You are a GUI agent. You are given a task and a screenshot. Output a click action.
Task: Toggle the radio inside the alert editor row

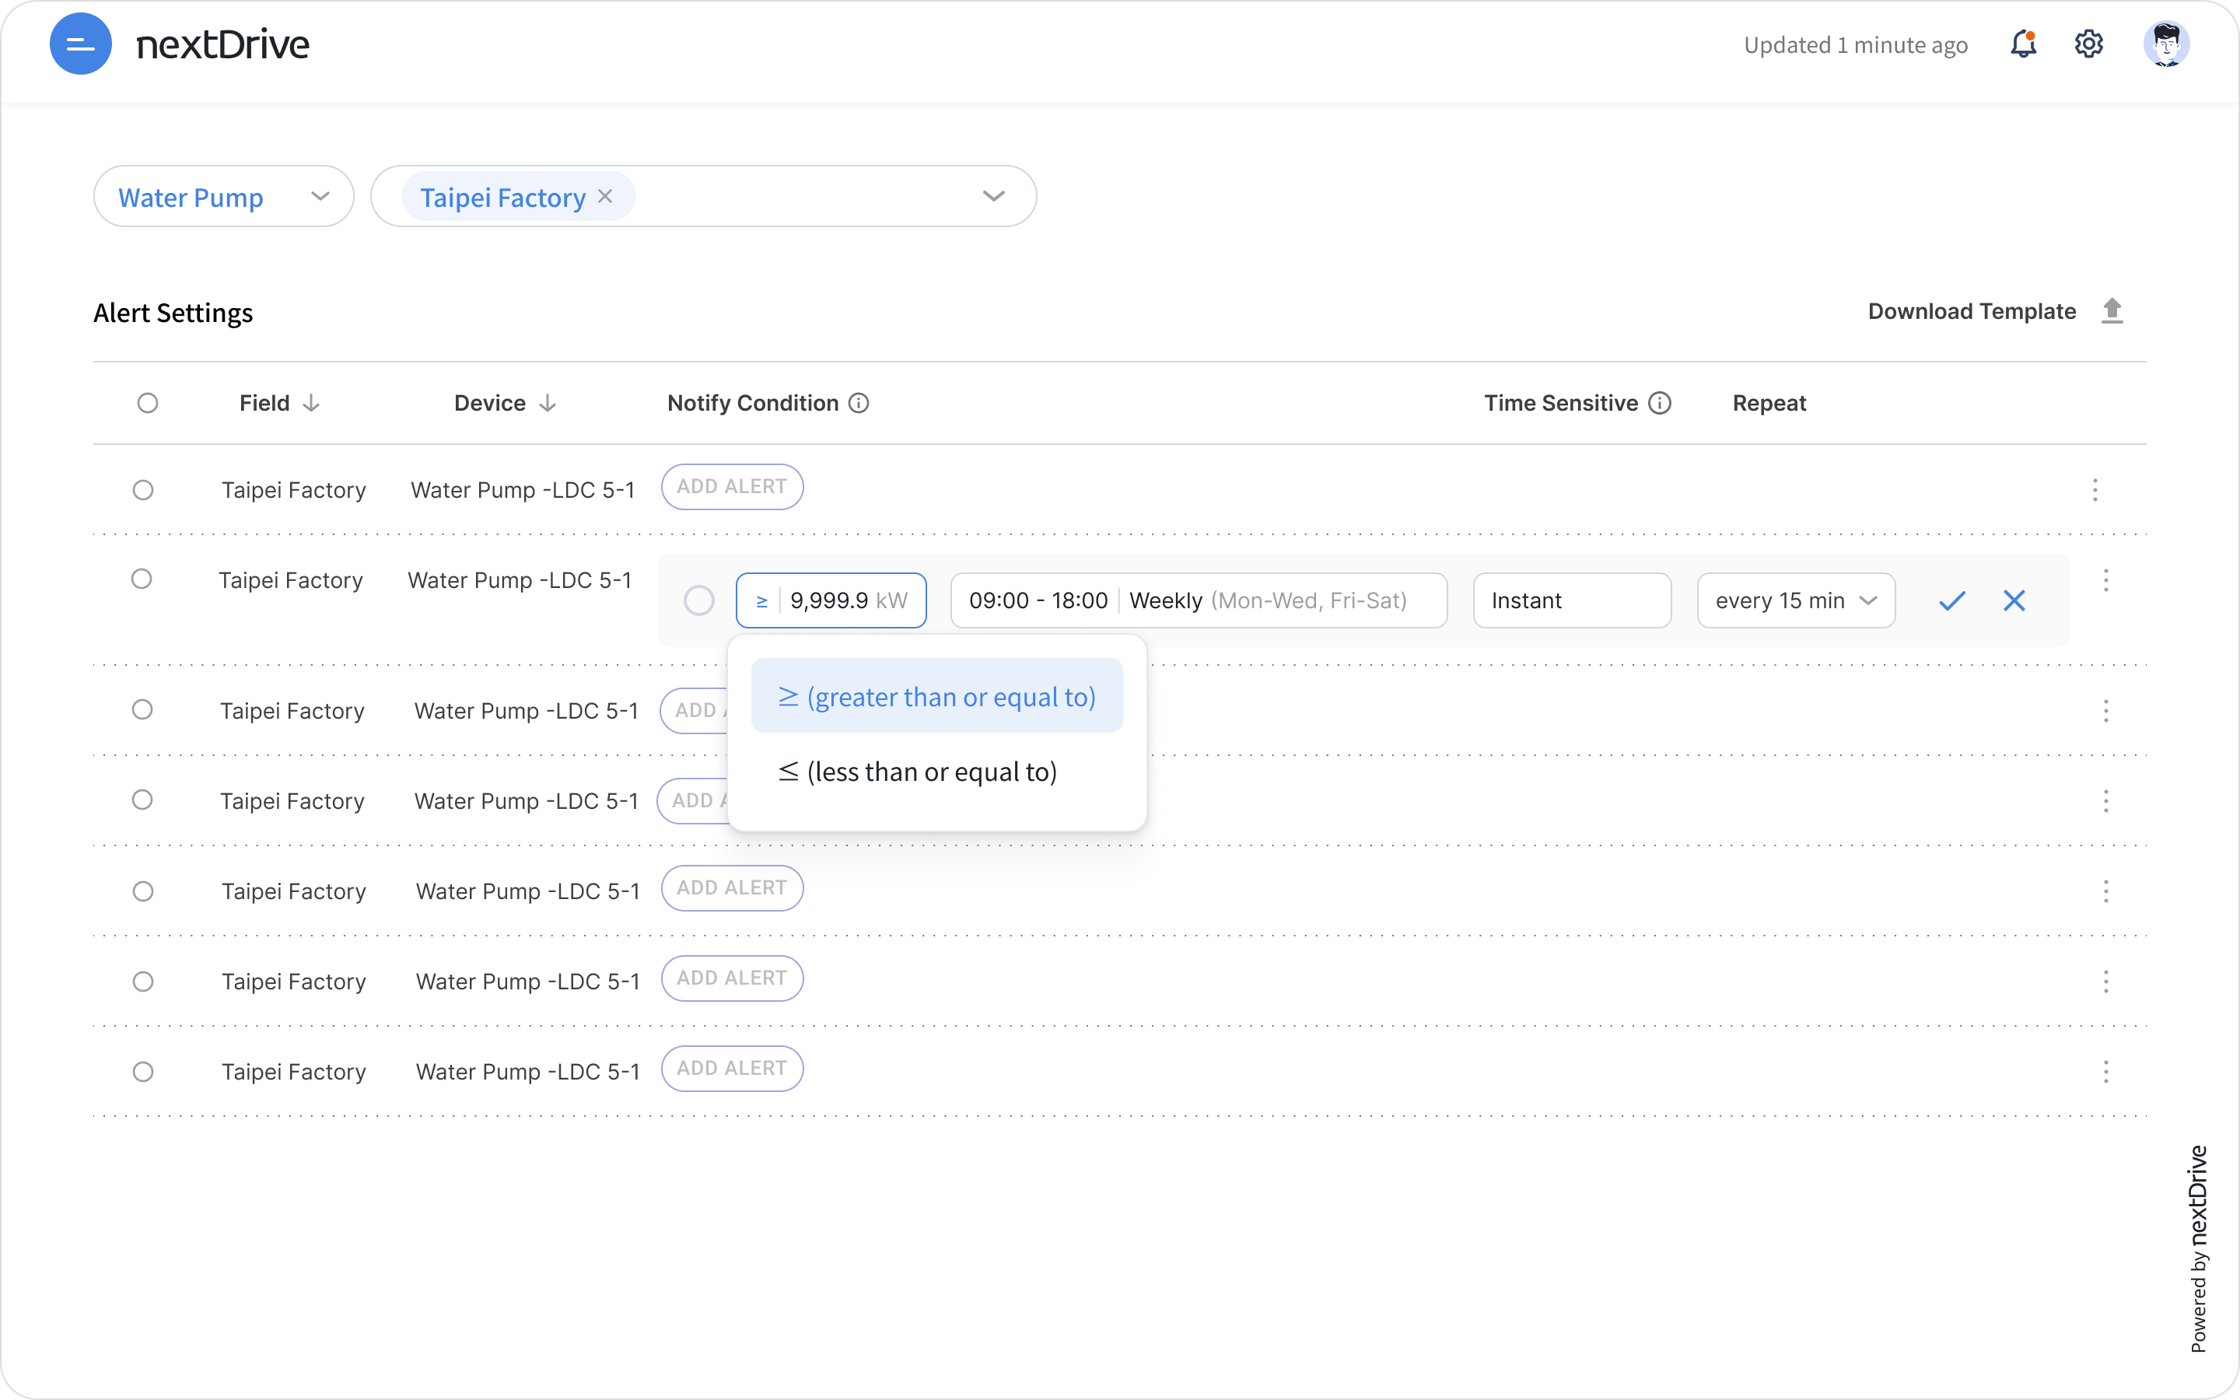699,601
